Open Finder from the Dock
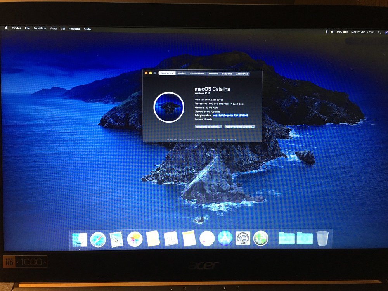 pyautogui.click(x=80, y=240)
